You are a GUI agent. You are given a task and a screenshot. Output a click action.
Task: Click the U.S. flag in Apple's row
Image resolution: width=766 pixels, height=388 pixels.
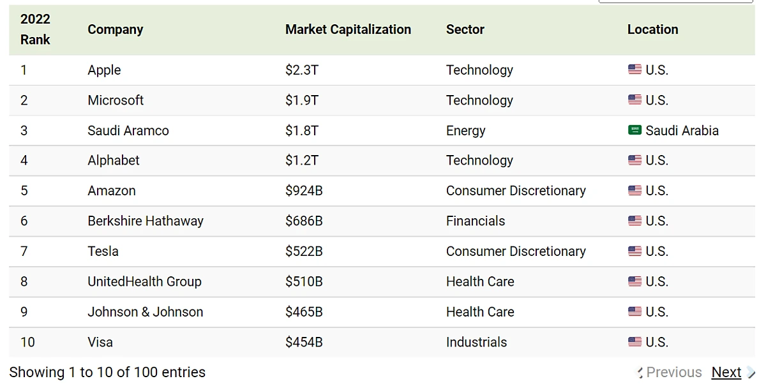635,70
